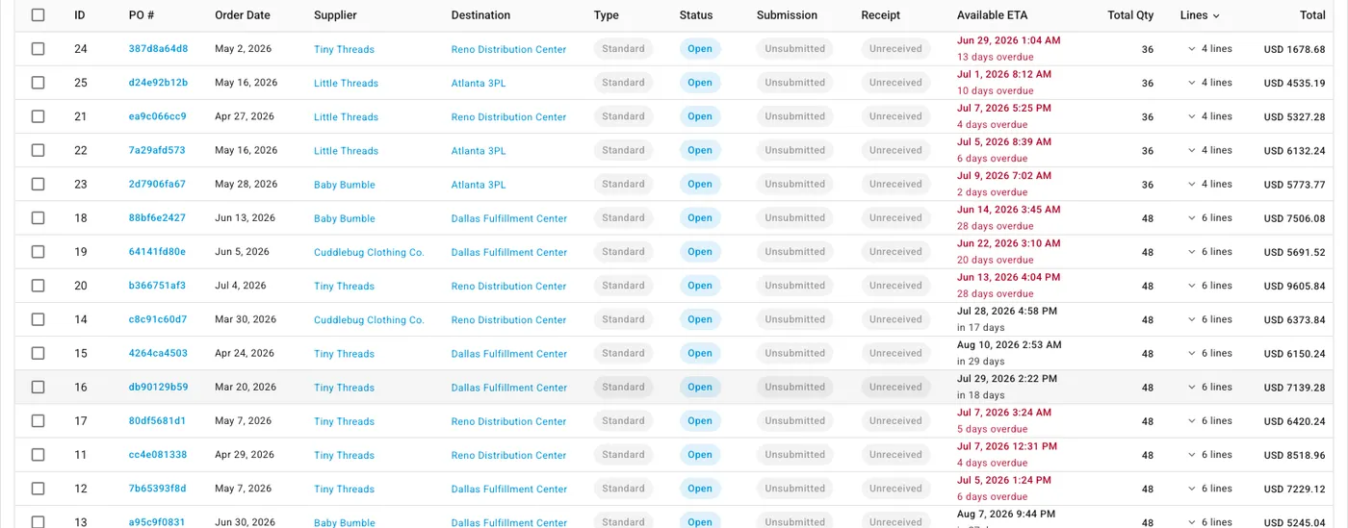Expand 6 lines for PO 64141fd80e
This screenshot has height=528, width=1348.
[x=1209, y=252]
